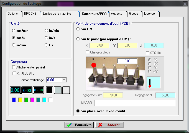Open the Gcode tab
The height and width of the screenshot is (133, 189).
(134, 14)
